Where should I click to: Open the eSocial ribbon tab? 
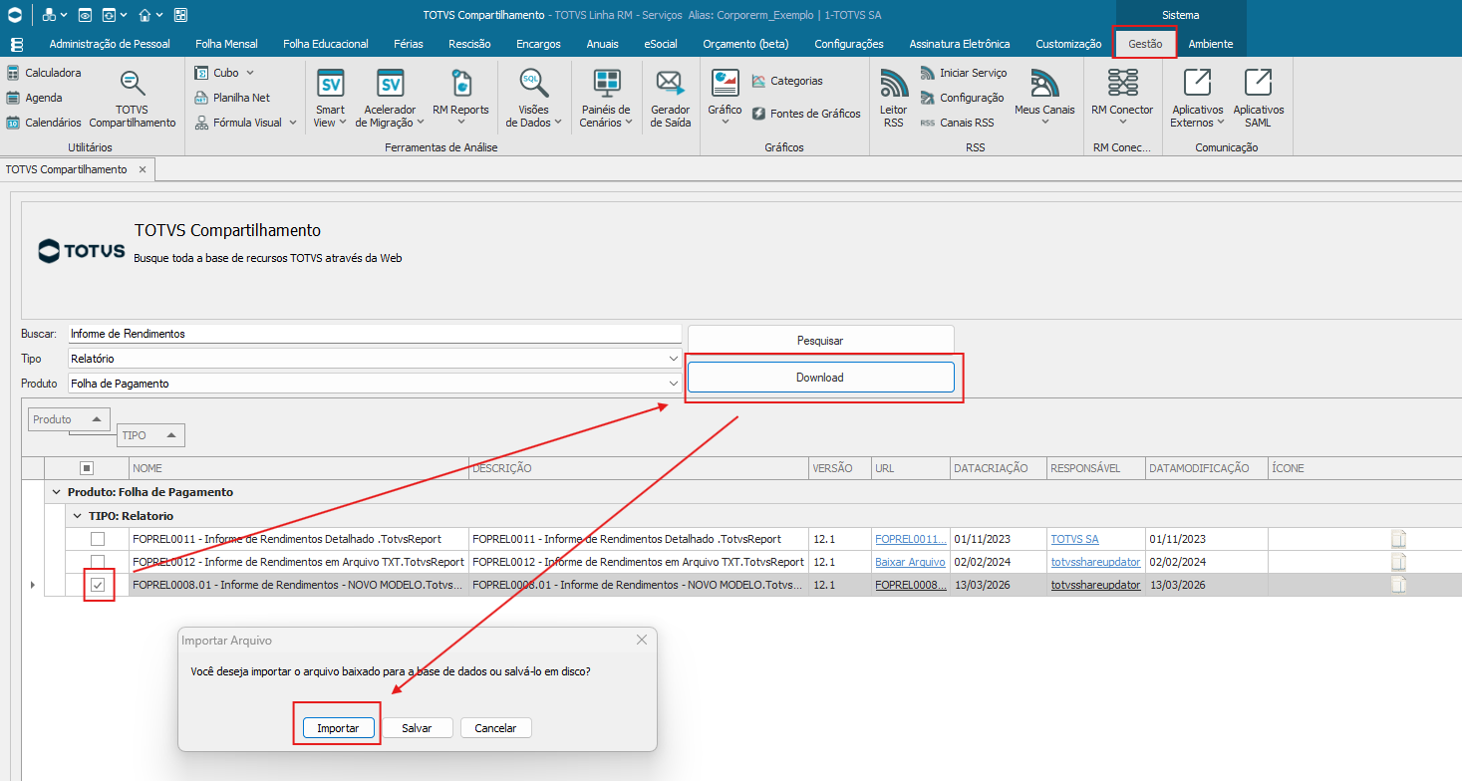(x=661, y=44)
